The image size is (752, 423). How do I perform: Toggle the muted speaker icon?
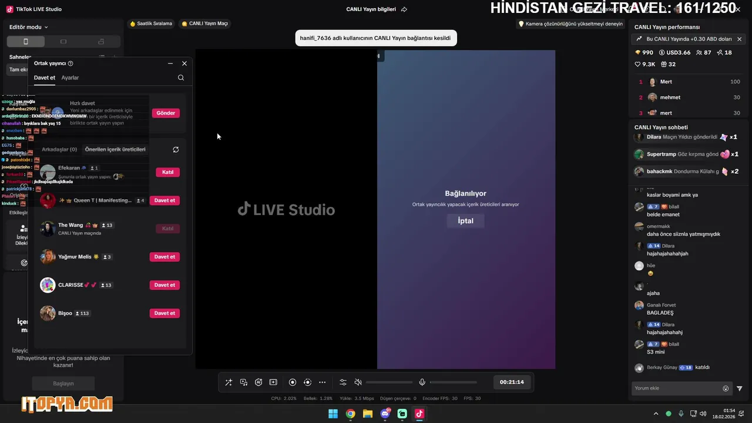coord(358,382)
